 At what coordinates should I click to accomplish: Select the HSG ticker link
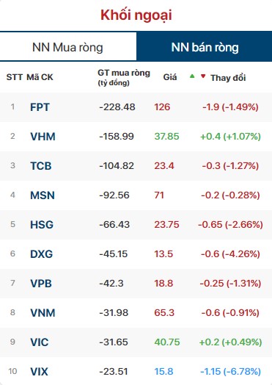[42, 225]
